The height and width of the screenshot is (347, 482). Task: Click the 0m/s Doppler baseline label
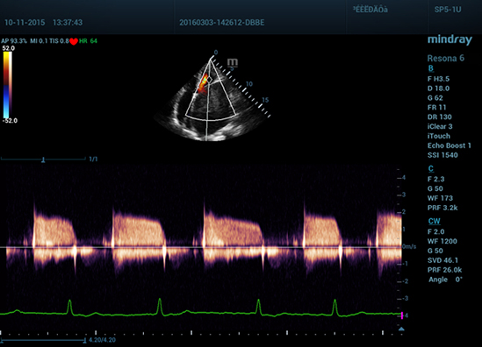coord(409,247)
